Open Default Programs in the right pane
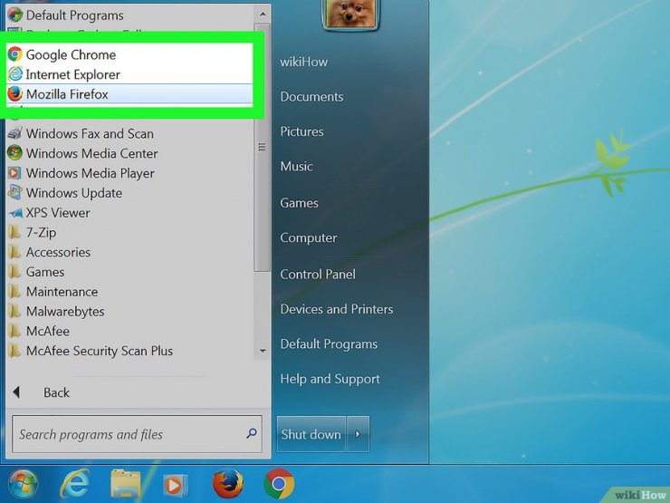Image resolution: width=670 pixels, height=503 pixels. pyautogui.click(x=329, y=343)
